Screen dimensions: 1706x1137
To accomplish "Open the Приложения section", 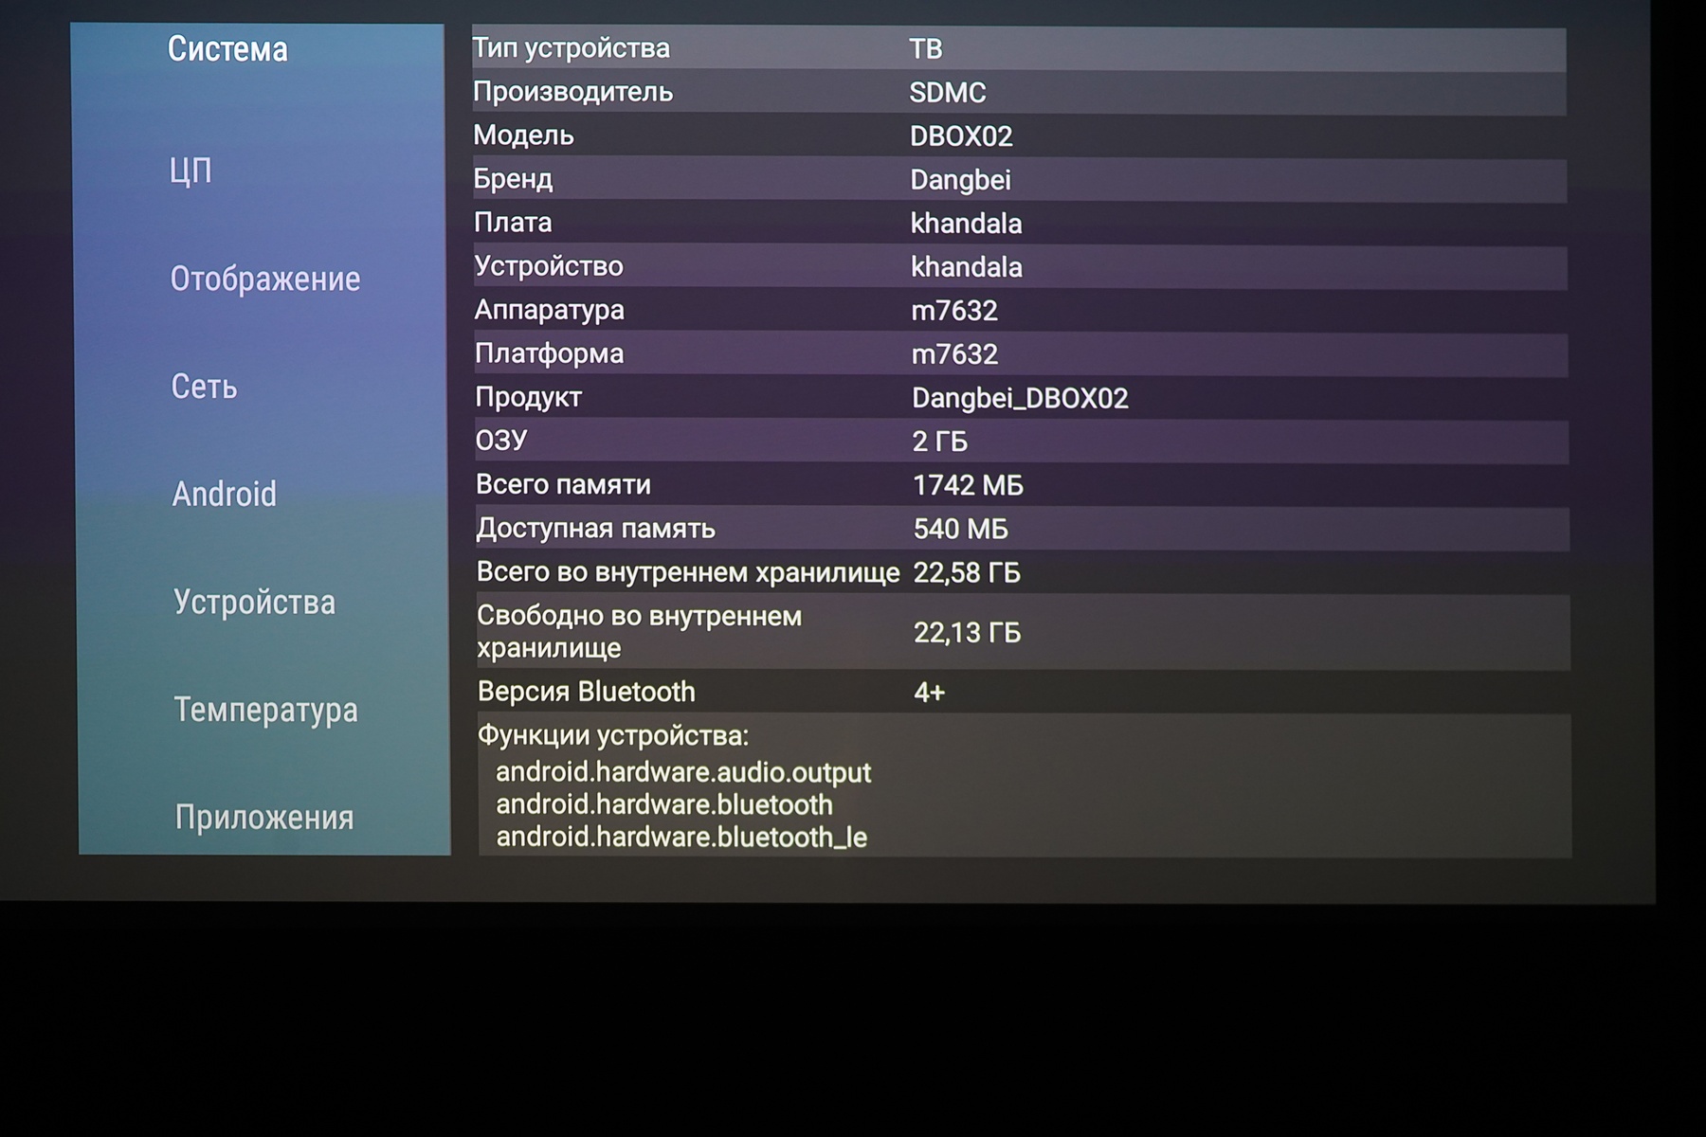I will click(x=264, y=817).
